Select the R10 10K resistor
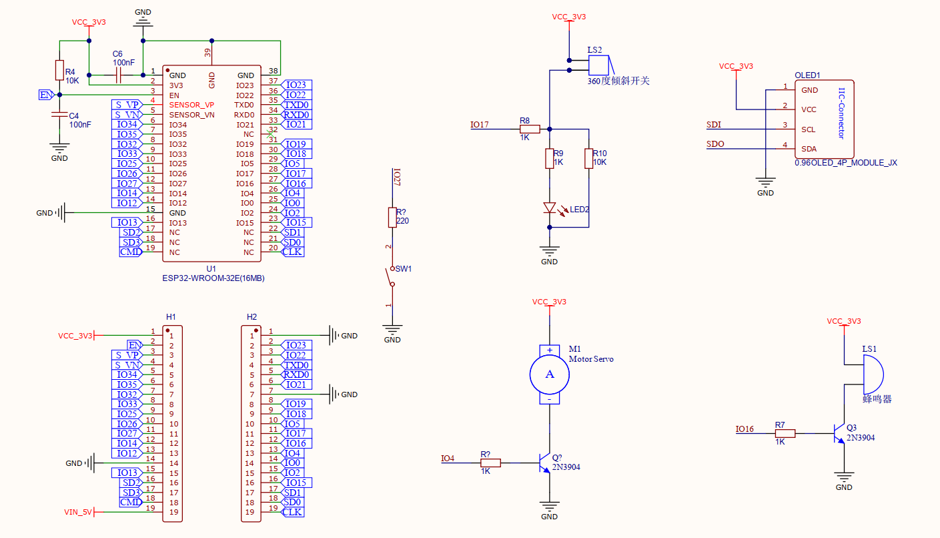Screen dimensions: 940x538 coord(589,158)
